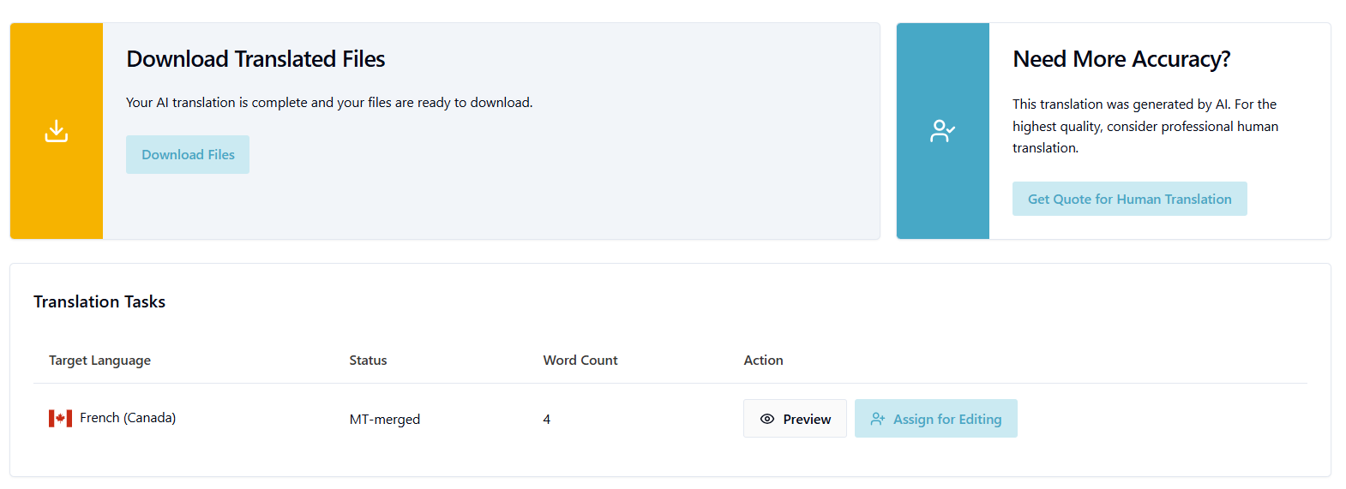
Task: Click the Status column header
Action: (368, 361)
